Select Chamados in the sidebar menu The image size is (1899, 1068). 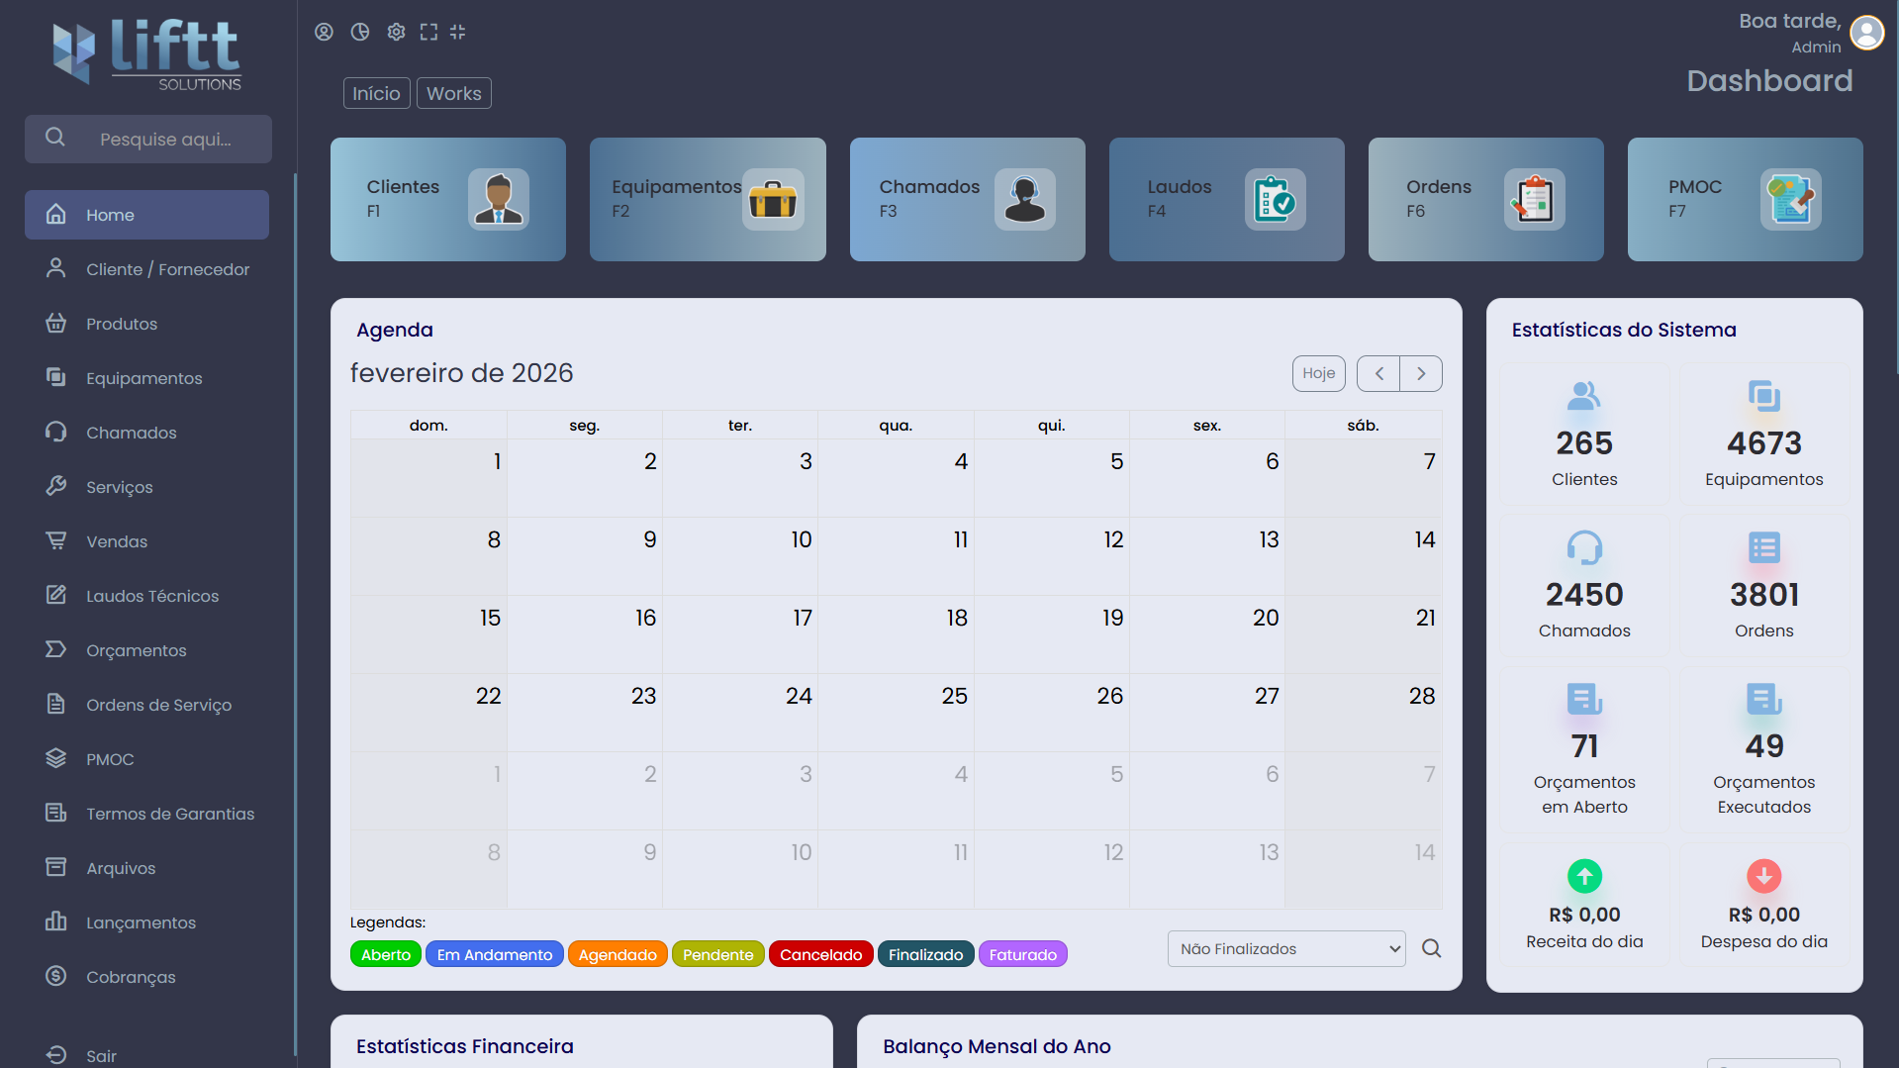(x=131, y=433)
